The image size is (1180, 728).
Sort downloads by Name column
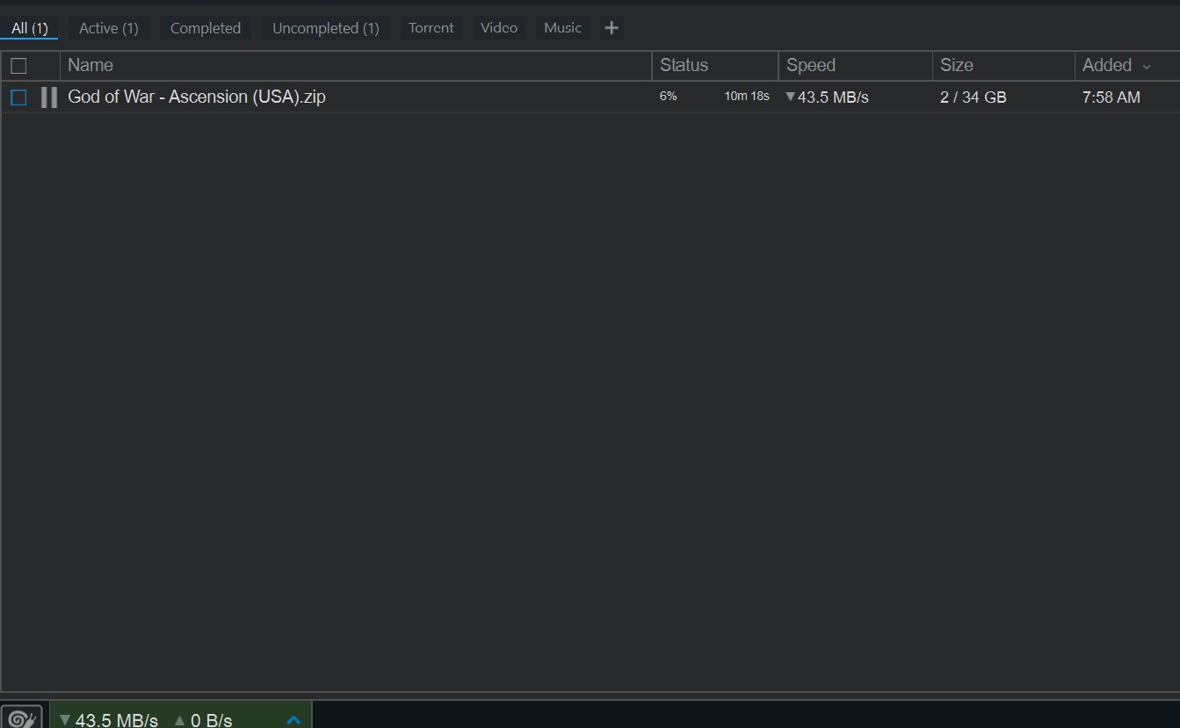pos(356,65)
